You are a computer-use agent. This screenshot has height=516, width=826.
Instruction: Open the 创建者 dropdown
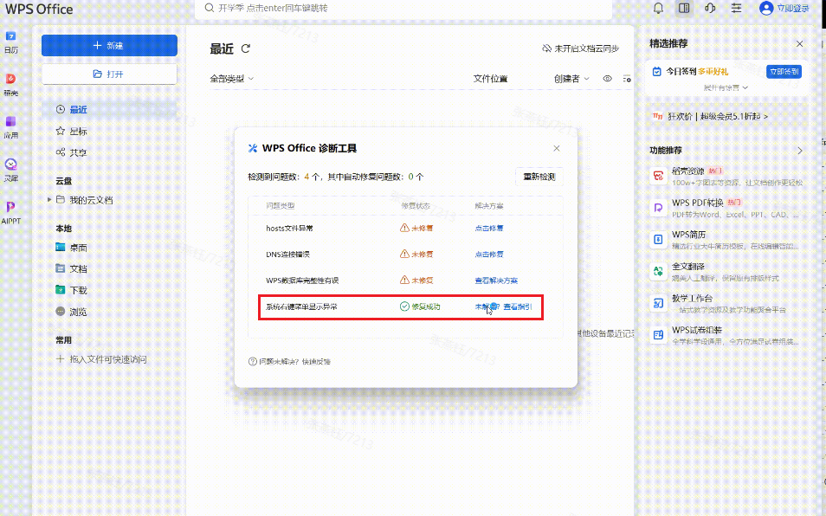point(571,79)
